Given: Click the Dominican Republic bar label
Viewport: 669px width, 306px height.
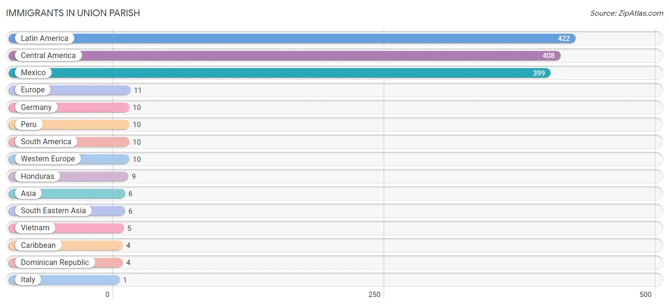Looking at the screenshot, I should 55,262.
